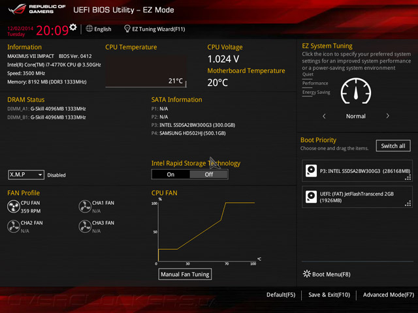Click the CPU FAN curve graph
The width and height of the screenshot is (418, 313).
206,232
